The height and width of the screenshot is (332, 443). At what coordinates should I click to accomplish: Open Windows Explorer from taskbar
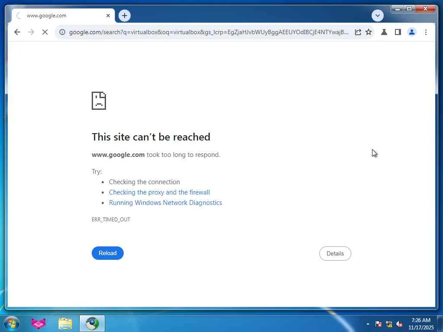(65, 323)
